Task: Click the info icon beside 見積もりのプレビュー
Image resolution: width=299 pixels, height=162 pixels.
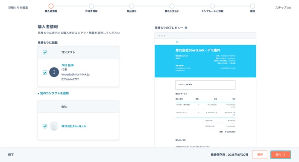Action: [x=186, y=28]
